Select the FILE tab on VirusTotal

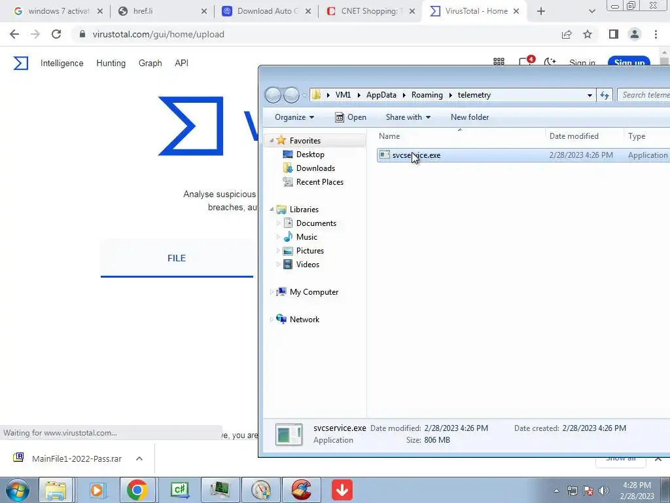177,258
